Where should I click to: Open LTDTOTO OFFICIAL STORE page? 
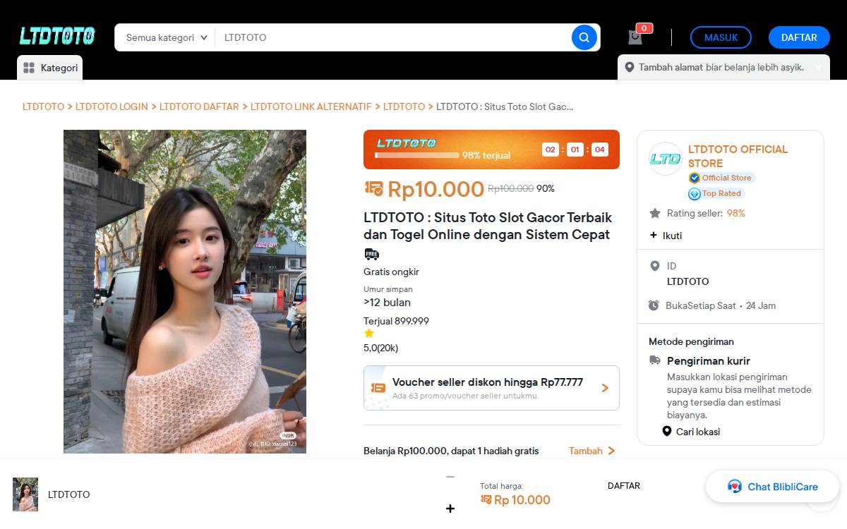[738, 156]
